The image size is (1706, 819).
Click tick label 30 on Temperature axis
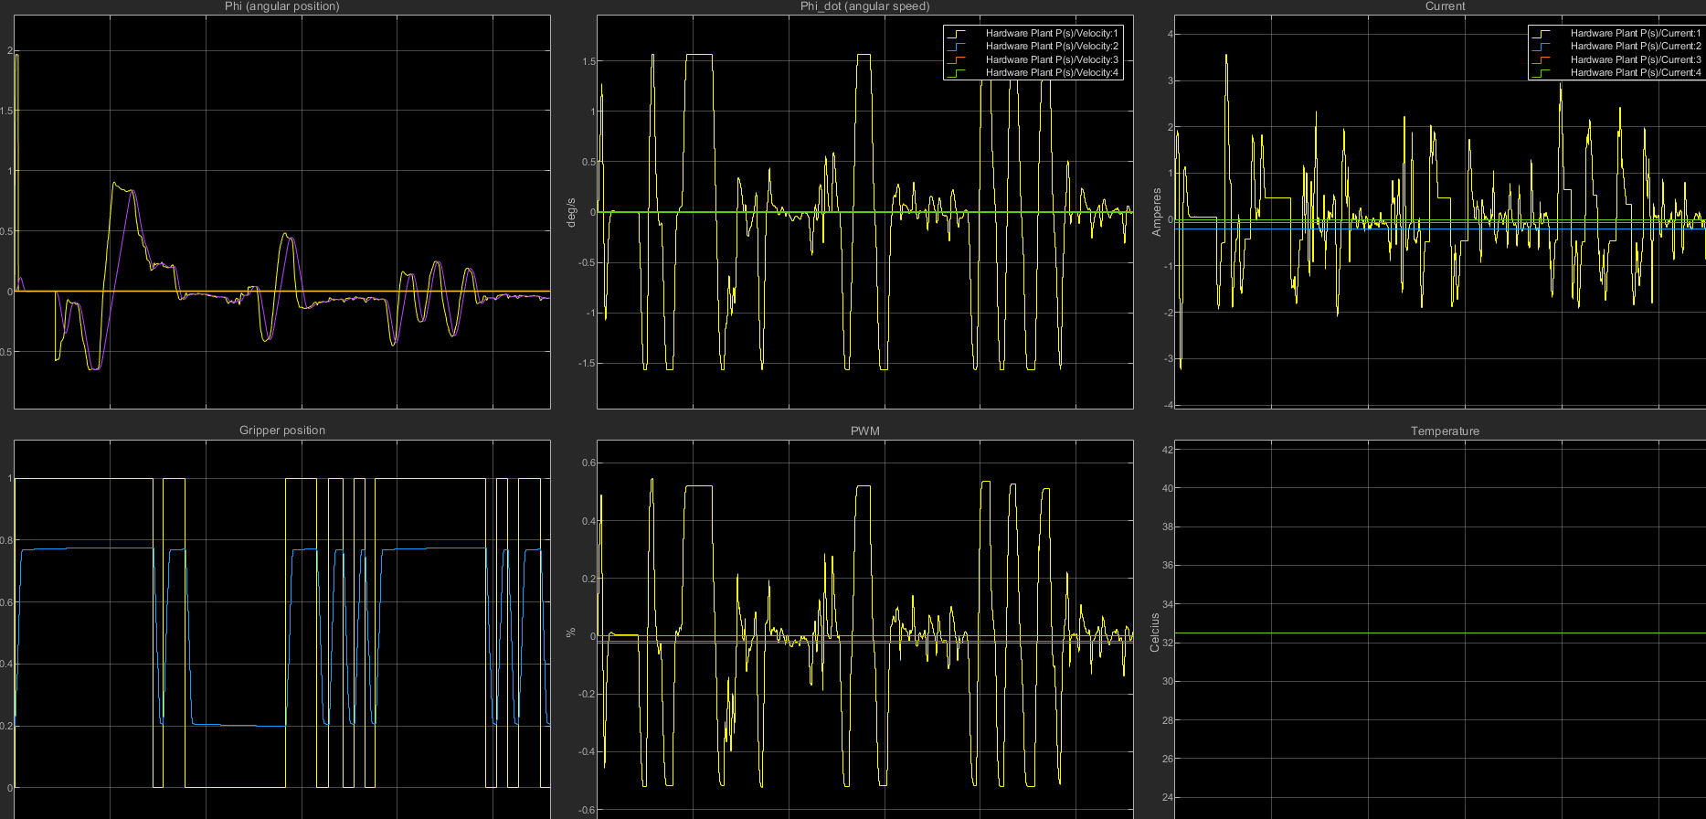point(1167,681)
